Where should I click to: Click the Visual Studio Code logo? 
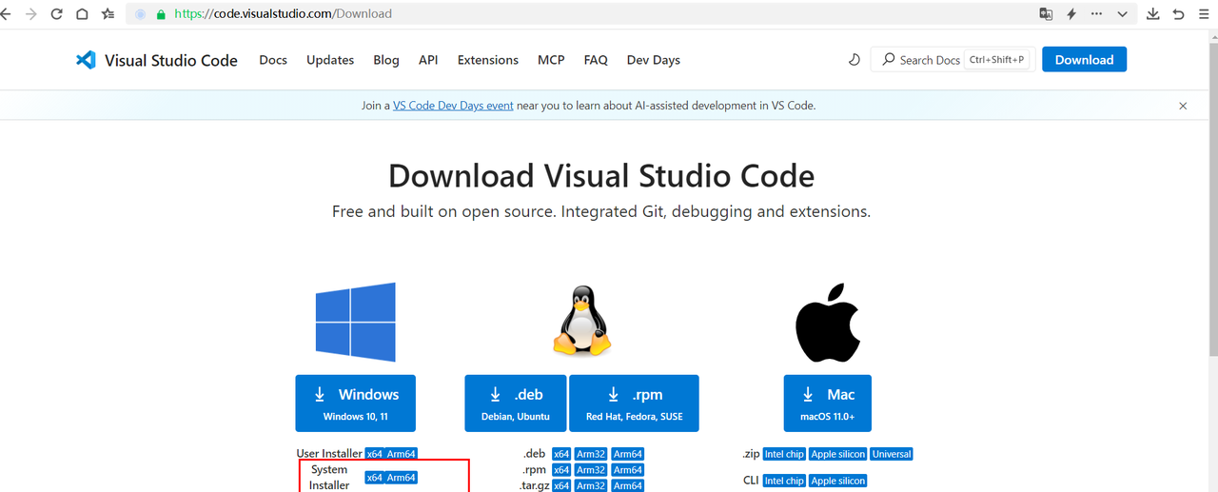pyautogui.click(x=157, y=60)
